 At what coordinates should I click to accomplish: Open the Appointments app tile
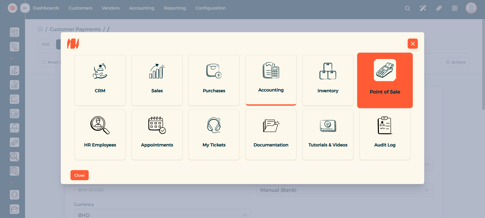coord(157,134)
